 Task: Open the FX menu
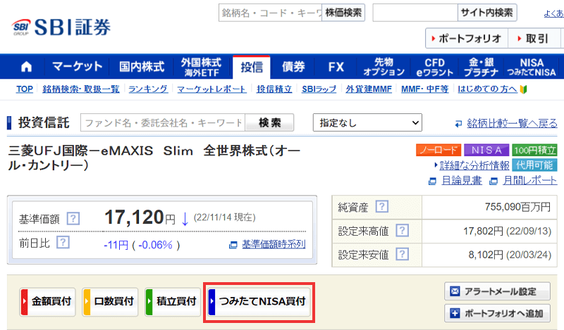[x=336, y=67]
